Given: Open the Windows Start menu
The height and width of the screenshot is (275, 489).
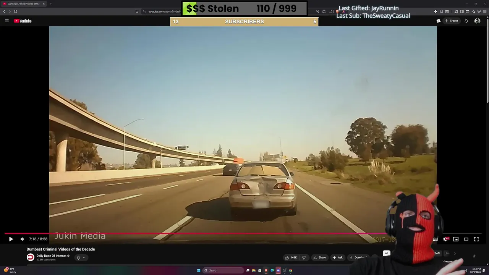Looking at the screenshot, I should [199, 270].
